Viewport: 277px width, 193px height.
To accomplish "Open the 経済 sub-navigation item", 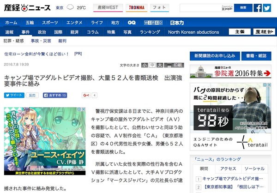I will (x=74, y=32).
